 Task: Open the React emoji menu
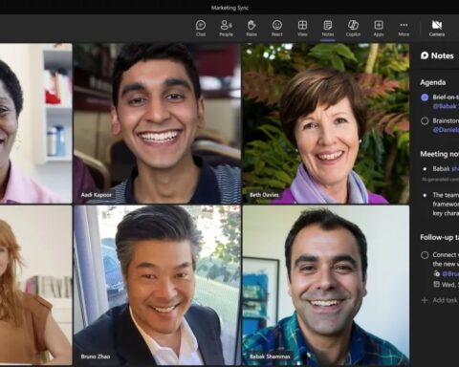coord(277,28)
